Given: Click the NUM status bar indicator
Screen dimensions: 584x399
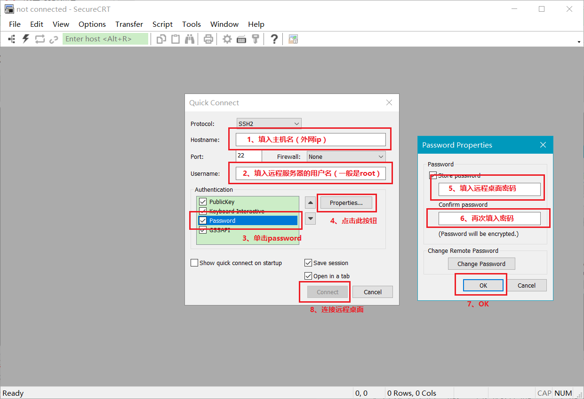Looking at the screenshot, I should pos(563,393).
